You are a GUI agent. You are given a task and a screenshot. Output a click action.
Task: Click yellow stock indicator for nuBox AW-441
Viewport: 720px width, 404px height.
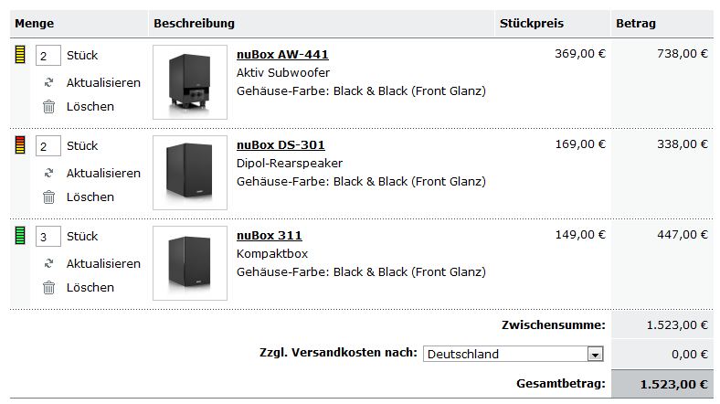[20, 56]
